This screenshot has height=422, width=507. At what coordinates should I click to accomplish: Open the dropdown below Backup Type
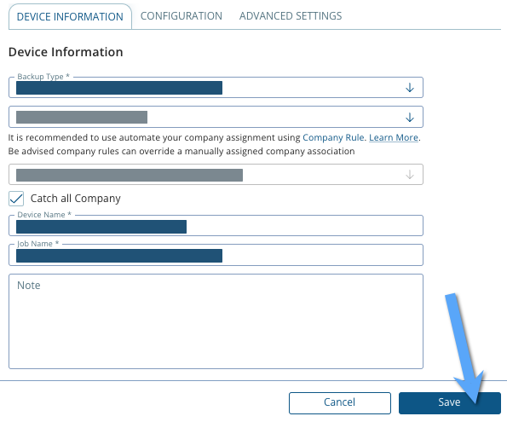click(x=216, y=117)
